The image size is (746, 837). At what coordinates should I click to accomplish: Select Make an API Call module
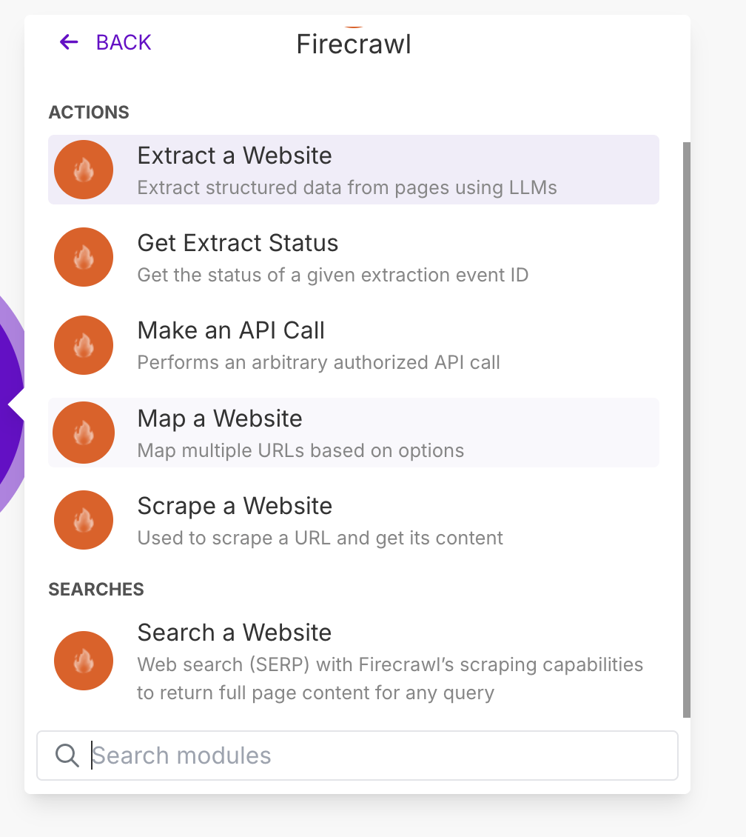pyautogui.click(x=231, y=331)
